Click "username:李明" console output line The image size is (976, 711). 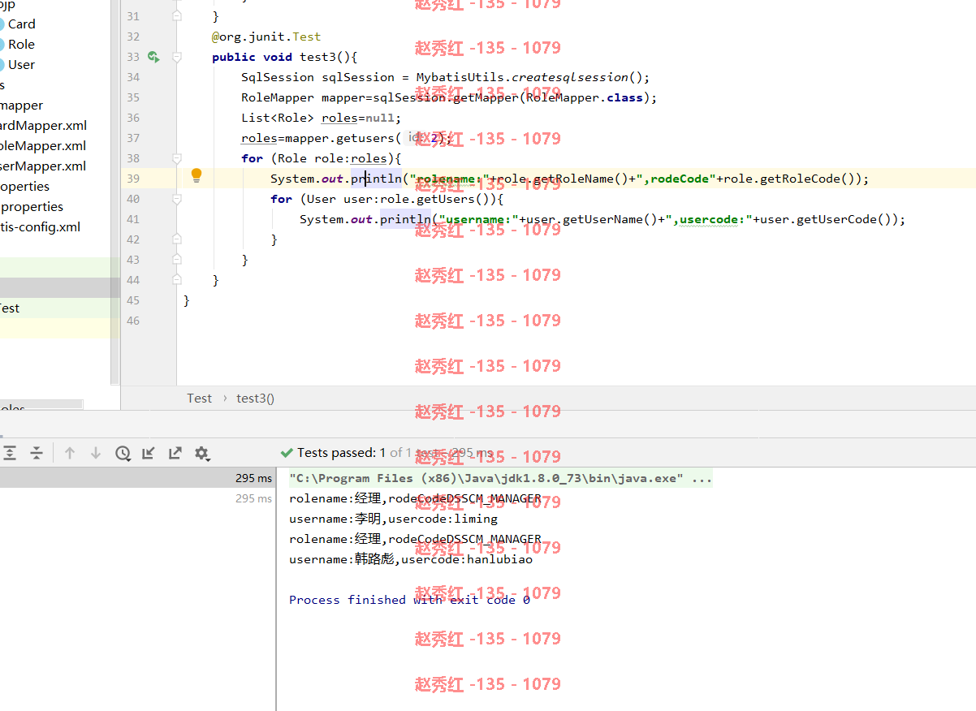click(393, 519)
